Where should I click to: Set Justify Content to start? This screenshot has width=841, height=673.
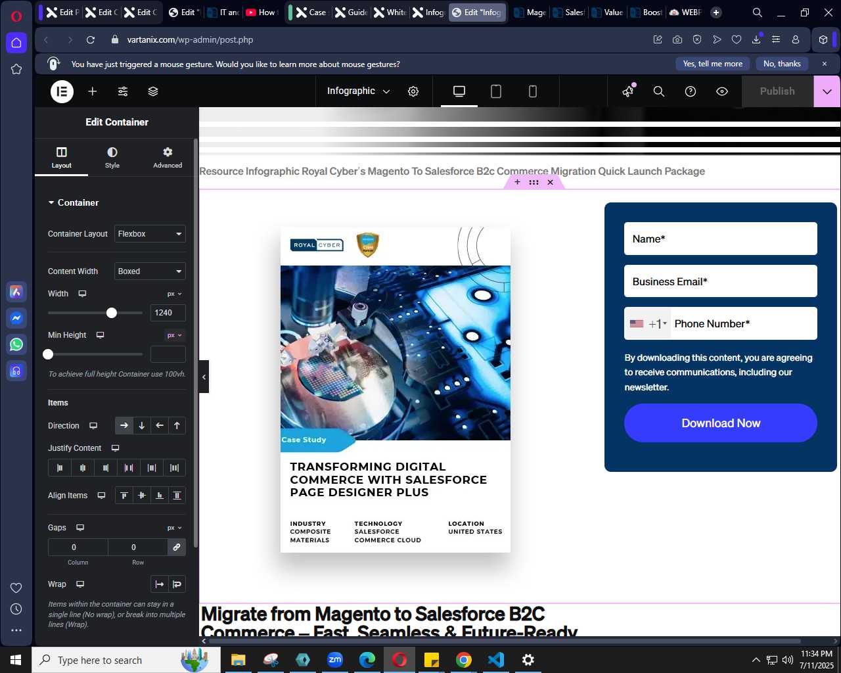pos(60,468)
